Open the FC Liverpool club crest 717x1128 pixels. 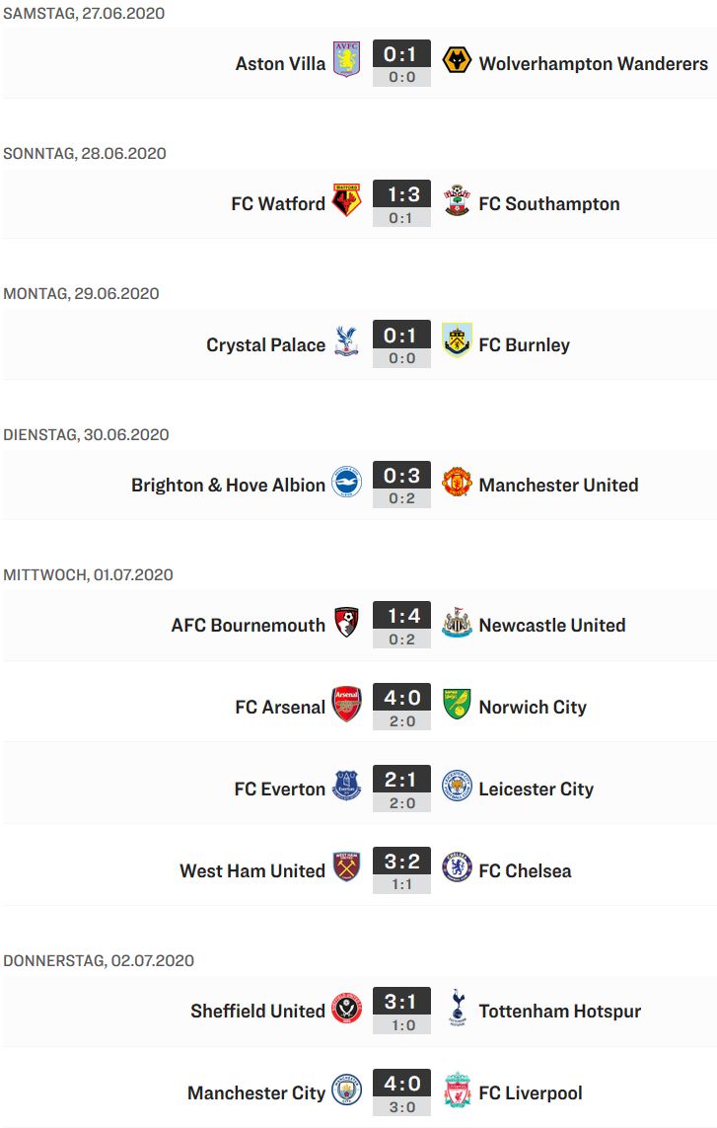[x=457, y=1090]
